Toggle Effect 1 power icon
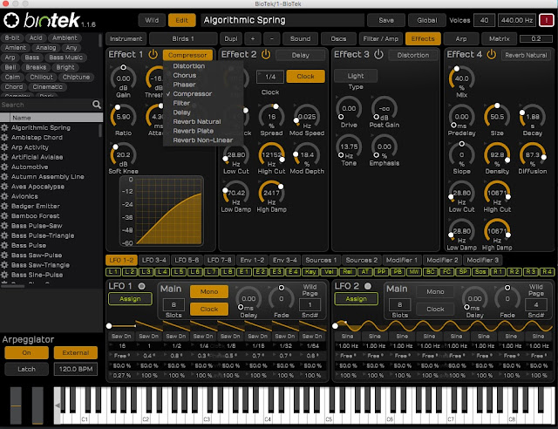 point(153,54)
